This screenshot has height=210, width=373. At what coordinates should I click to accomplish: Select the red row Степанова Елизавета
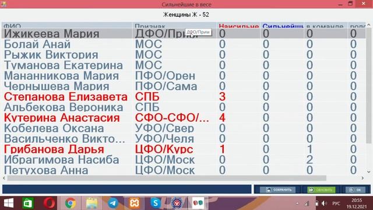tap(184, 97)
